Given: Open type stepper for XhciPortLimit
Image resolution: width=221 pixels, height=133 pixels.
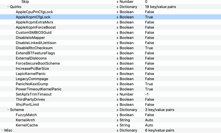Looking at the screenshot, I should (118, 105).
